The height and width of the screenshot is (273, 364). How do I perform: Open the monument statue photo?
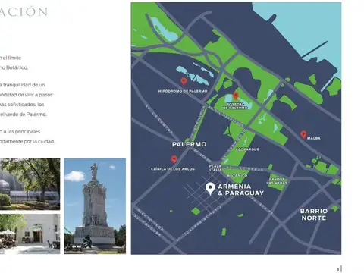pyautogui.click(x=95, y=206)
